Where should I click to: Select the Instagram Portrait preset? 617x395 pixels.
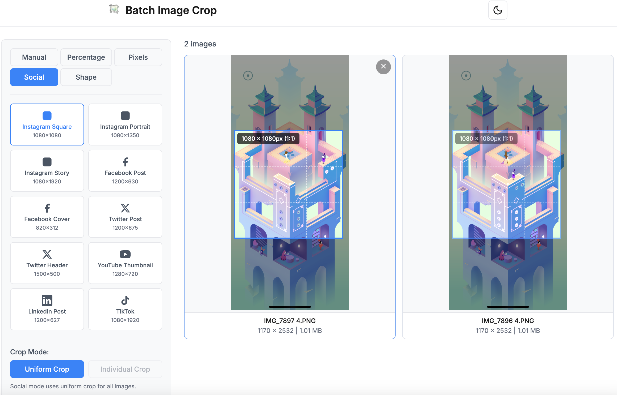125,124
